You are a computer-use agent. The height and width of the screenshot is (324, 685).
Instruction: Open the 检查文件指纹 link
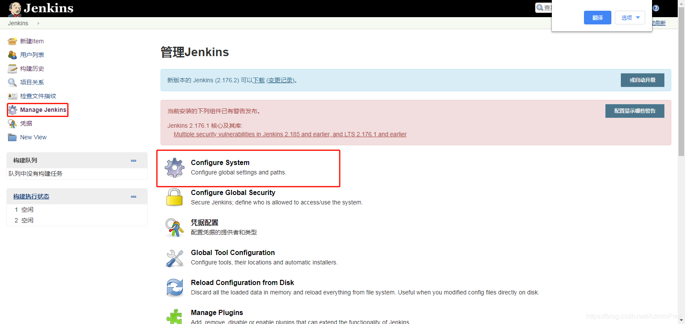click(x=38, y=96)
